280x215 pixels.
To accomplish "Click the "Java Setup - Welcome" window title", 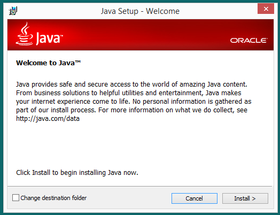I will (x=140, y=11).
